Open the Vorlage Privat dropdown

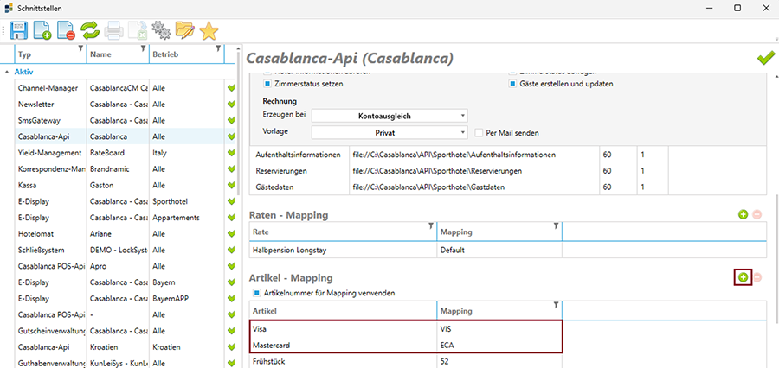[389, 132]
